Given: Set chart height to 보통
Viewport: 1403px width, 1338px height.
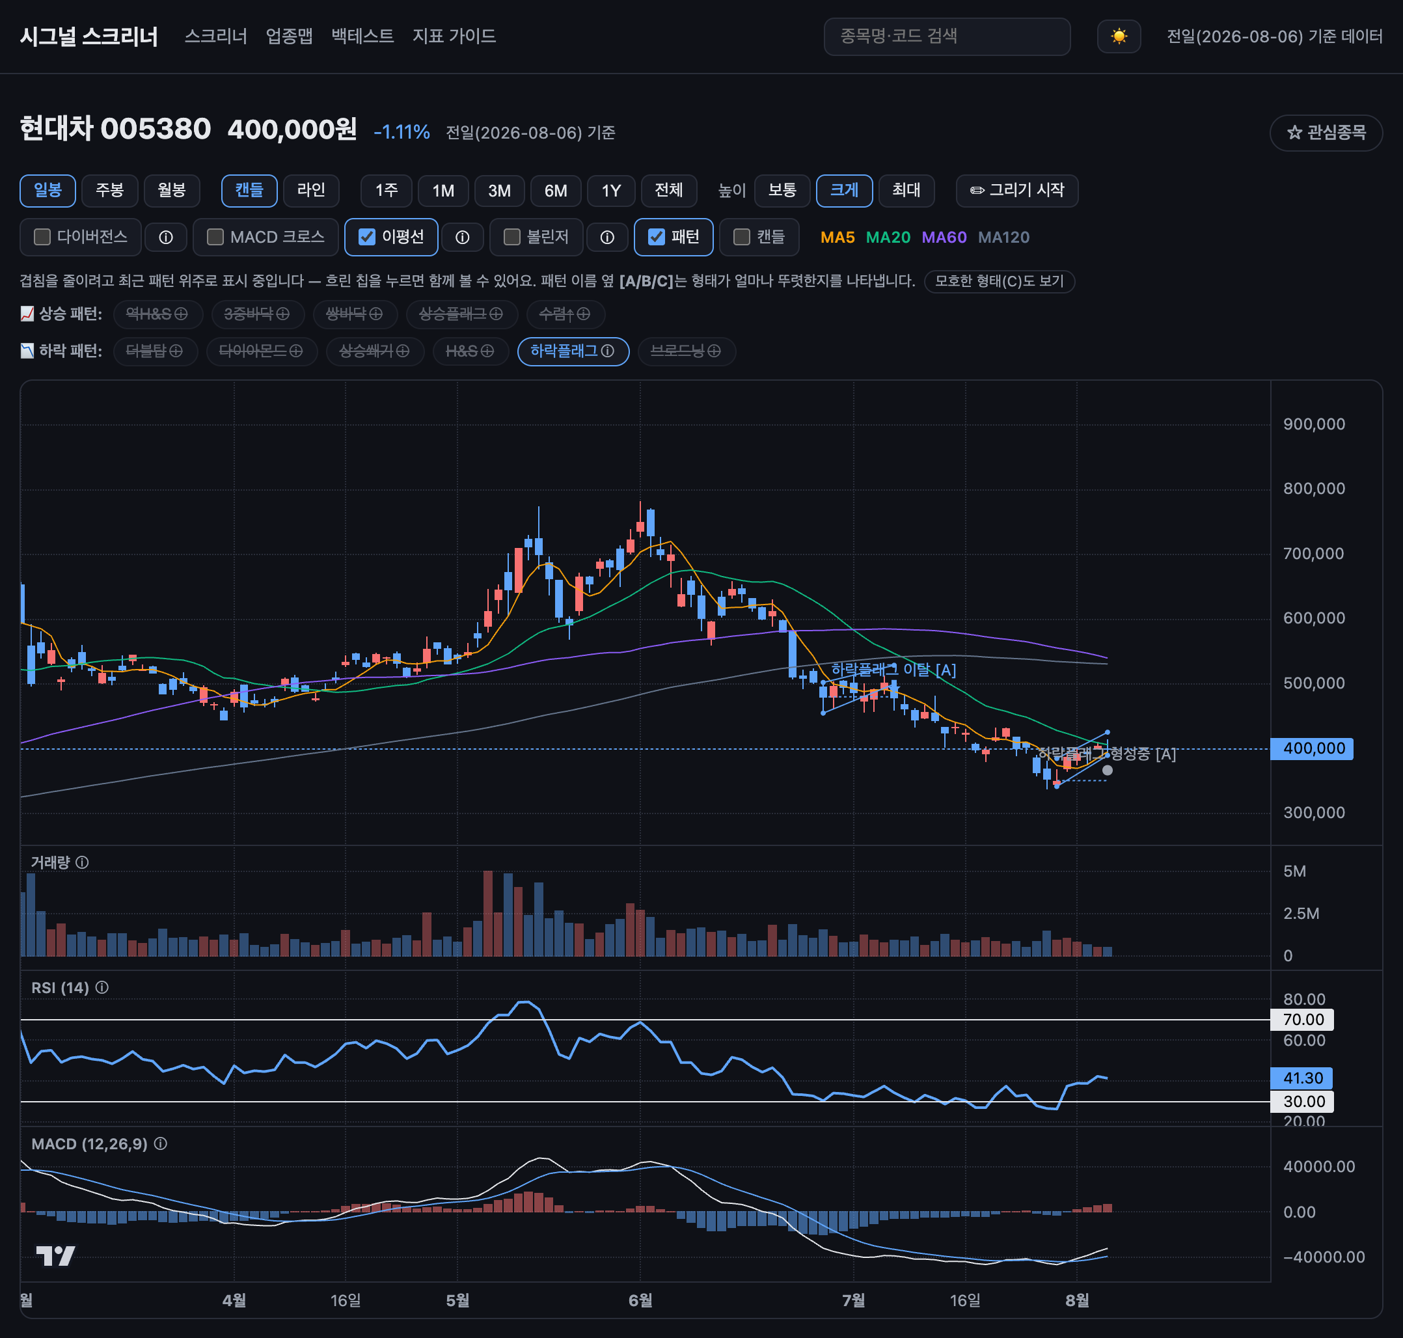Looking at the screenshot, I should [782, 191].
